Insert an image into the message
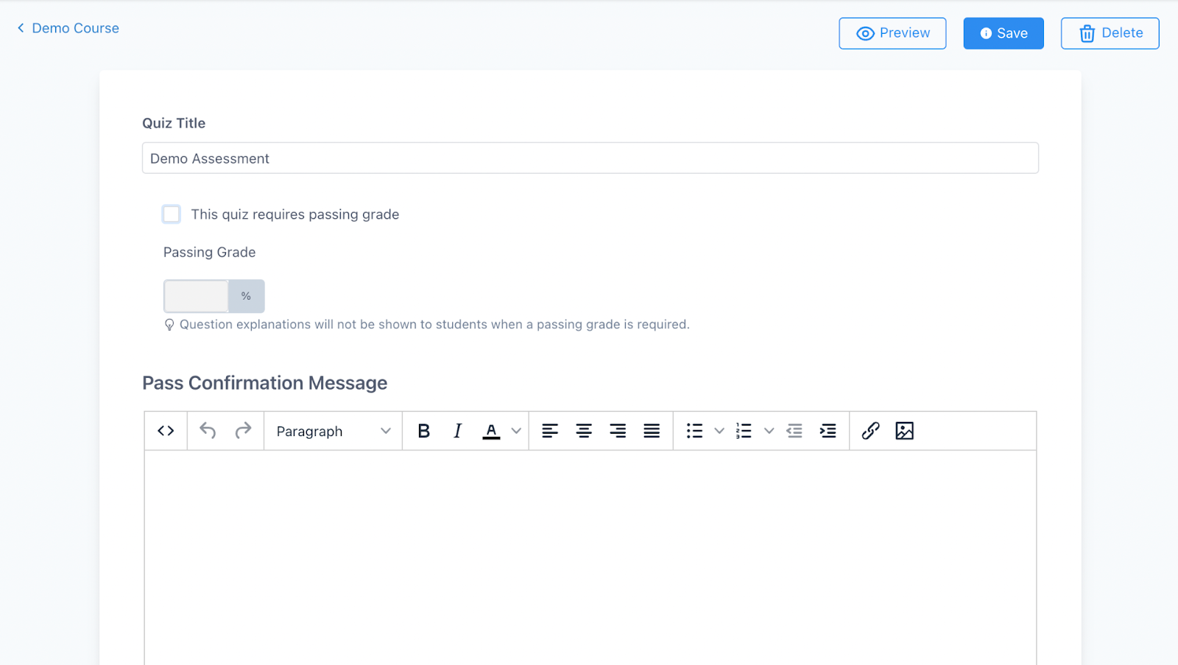The height and width of the screenshot is (665, 1178). pos(904,431)
